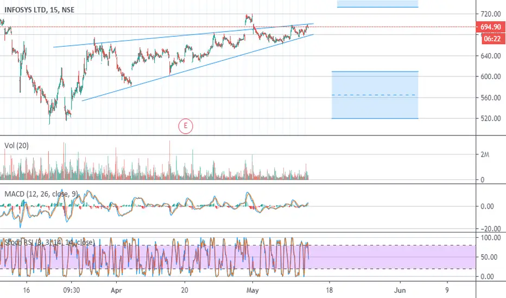Click the 640.00 price axis label
Viewport: 506px width, 298px height.
[490, 56]
